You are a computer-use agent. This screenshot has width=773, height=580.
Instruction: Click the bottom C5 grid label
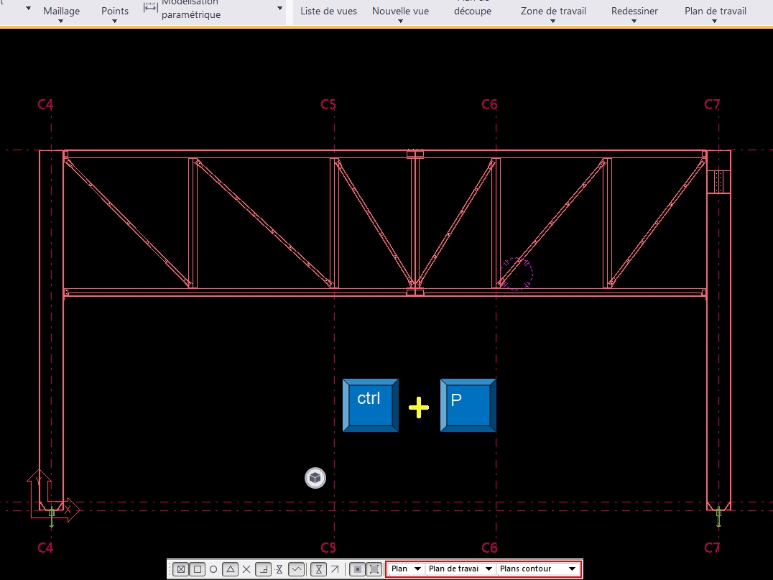(328, 548)
